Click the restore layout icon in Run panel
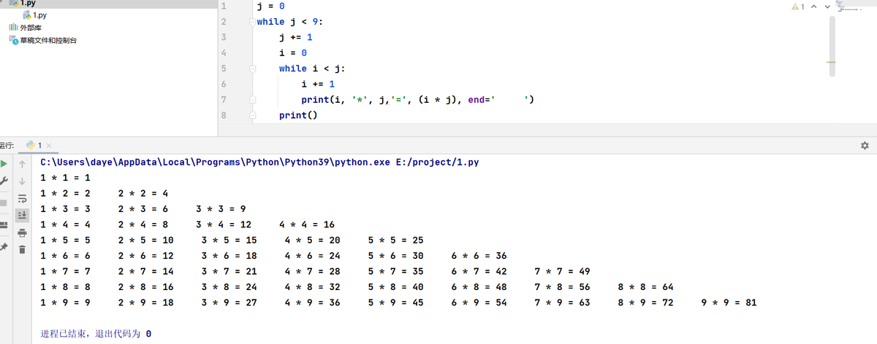 coord(4,224)
